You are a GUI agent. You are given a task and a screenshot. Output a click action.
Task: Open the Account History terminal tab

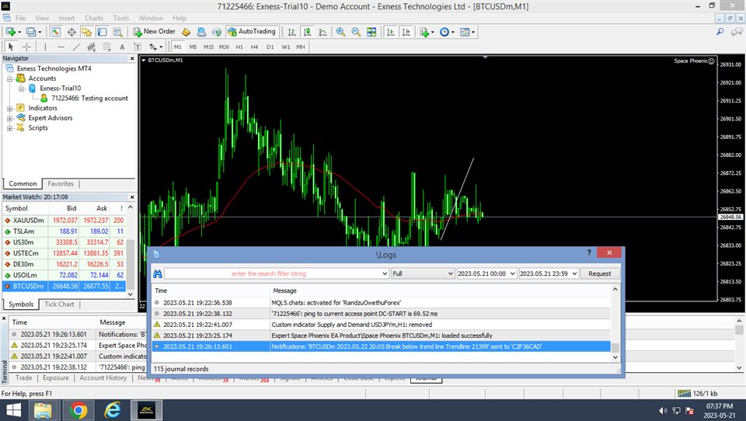pyautogui.click(x=103, y=378)
